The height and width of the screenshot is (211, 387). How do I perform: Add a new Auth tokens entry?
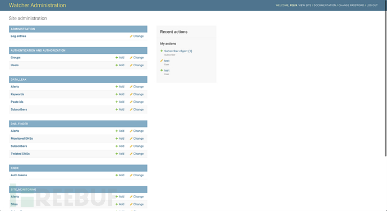coord(120,175)
